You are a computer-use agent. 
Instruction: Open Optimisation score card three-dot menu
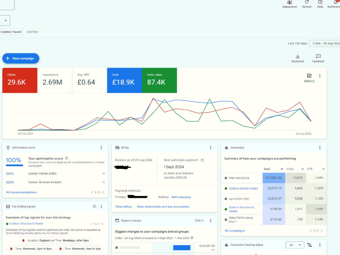(101, 148)
